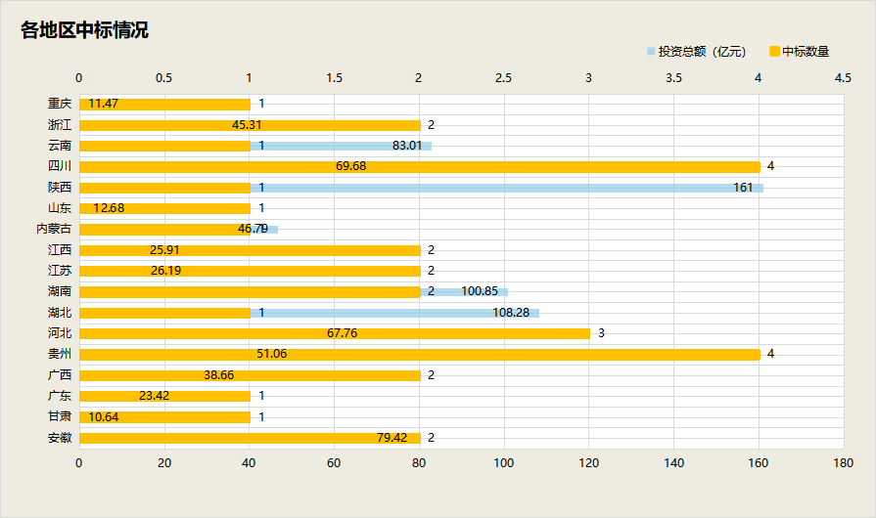The image size is (876, 518).
Task: Click the 山东 category label
Action: pos(60,208)
